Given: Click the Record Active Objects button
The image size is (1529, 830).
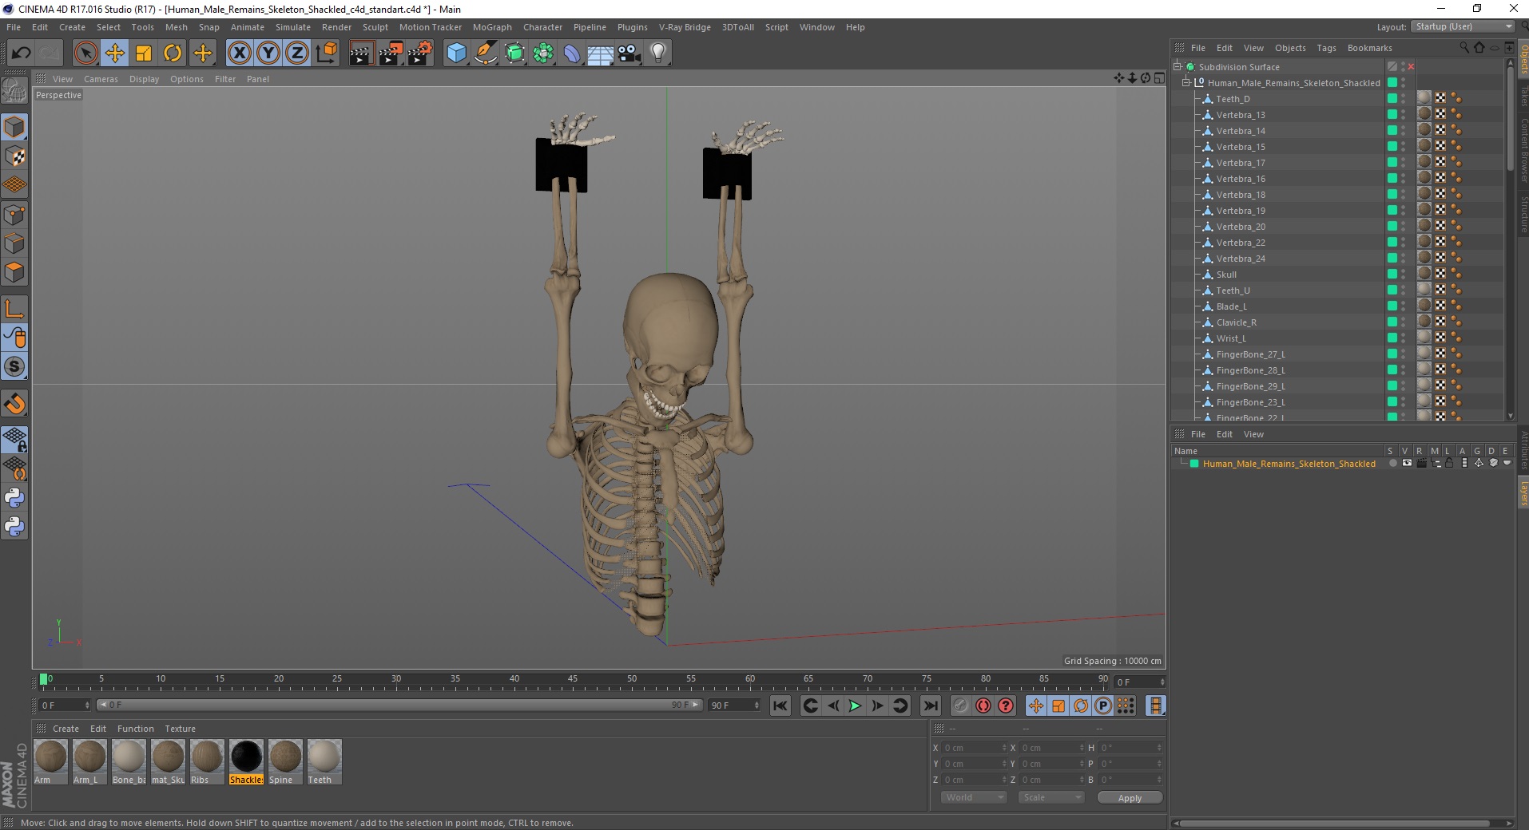Looking at the screenshot, I should pos(960,705).
